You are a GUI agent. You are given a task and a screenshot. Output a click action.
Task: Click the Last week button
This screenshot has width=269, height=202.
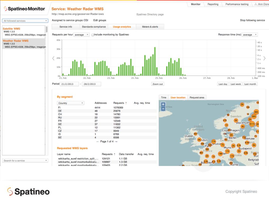236,84
